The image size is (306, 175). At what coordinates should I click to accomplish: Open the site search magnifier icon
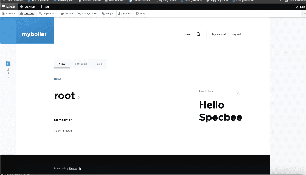[x=198, y=34]
